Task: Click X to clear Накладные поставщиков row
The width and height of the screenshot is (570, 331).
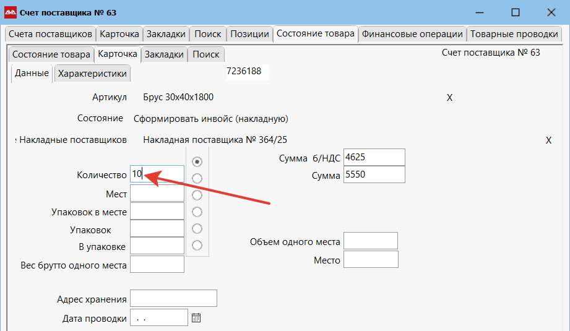Action: (548, 140)
